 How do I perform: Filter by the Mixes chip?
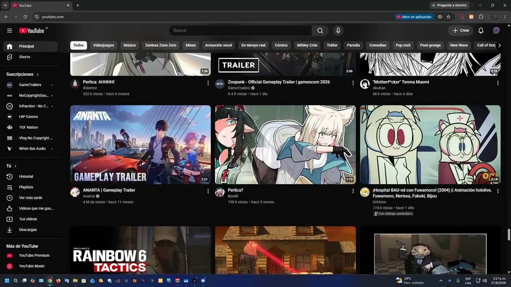click(x=191, y=45)
